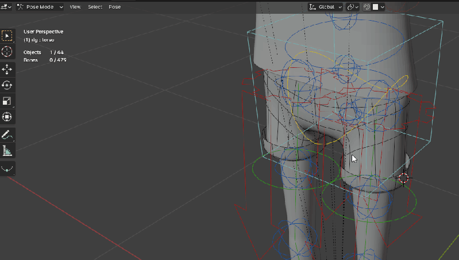Open the Global transform orientation dropdown

point(326,7)
